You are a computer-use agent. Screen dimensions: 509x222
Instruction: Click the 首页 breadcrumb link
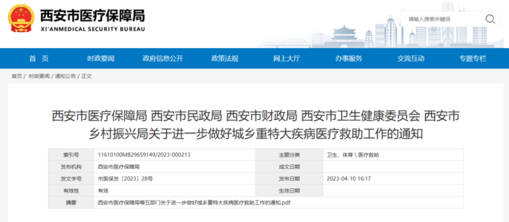point(17,76)
